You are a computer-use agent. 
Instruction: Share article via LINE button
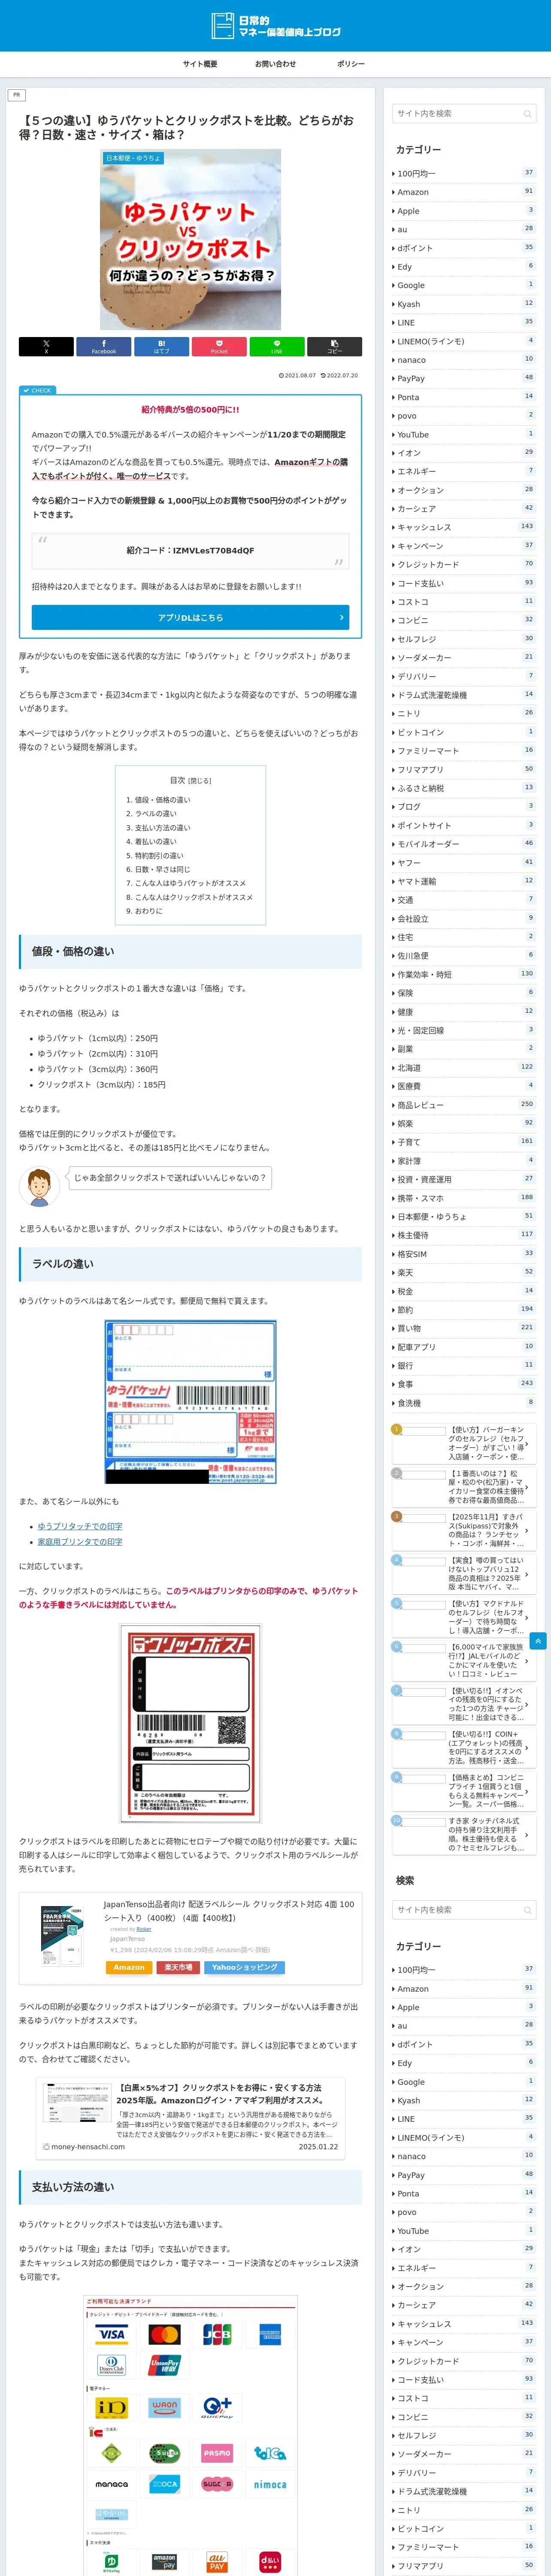click(277, 346)
